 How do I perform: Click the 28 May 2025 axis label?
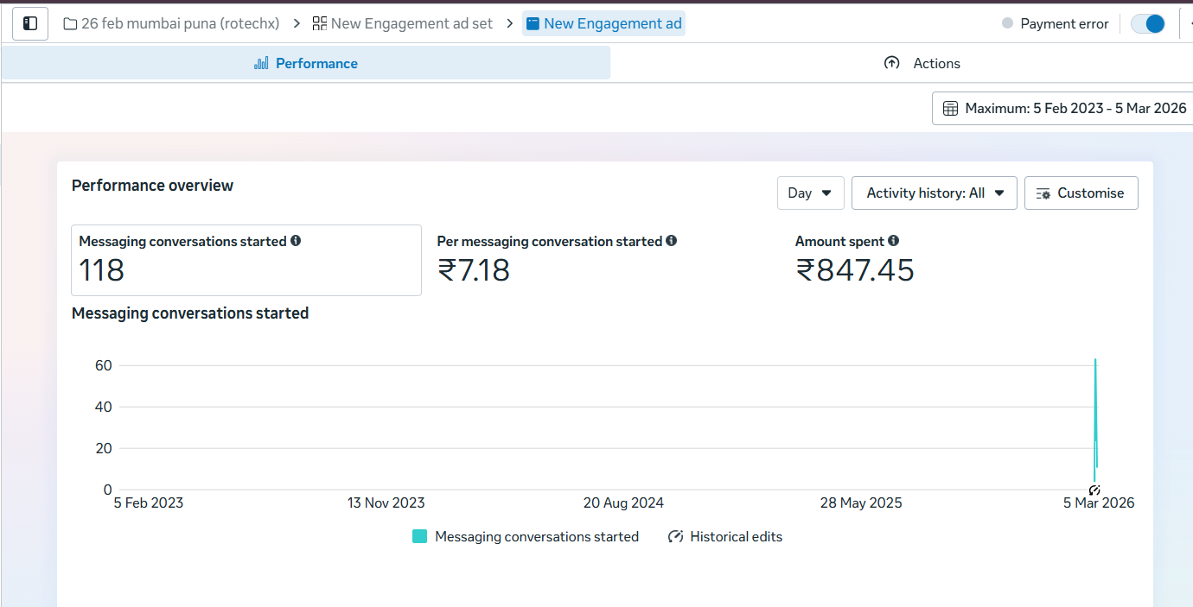[x=861, y=503]
